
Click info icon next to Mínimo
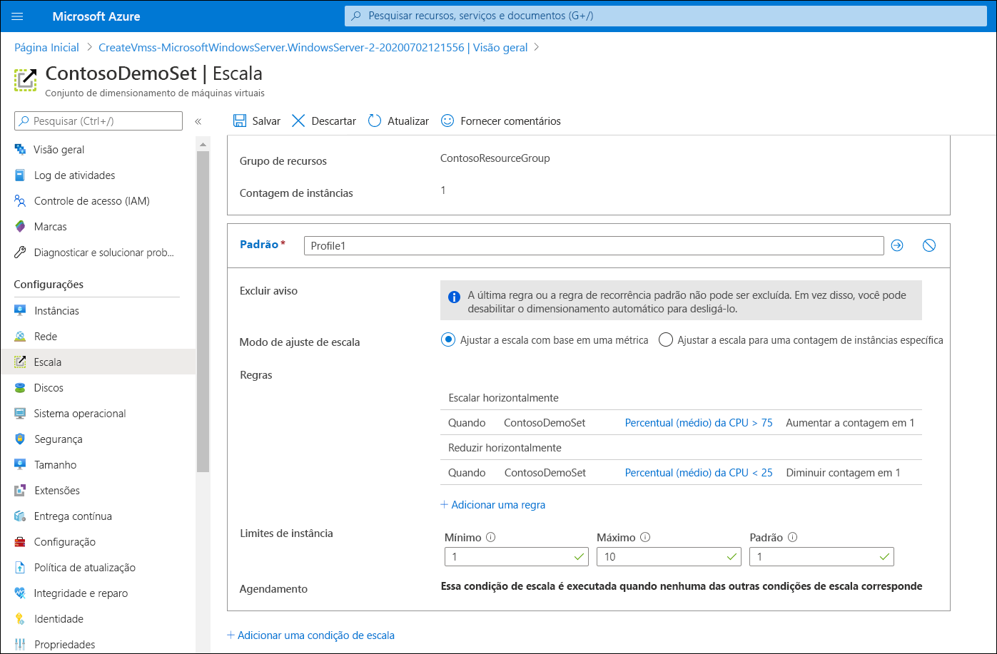(491, 538)
